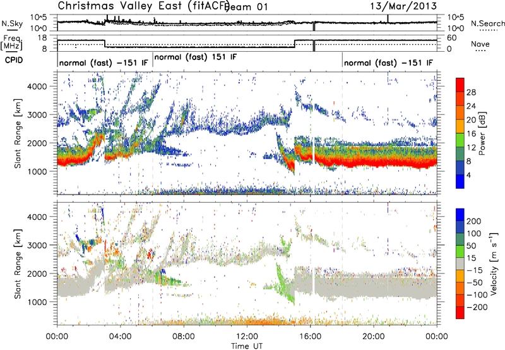Click the 'N.Search' legend label

coord(487,23)
